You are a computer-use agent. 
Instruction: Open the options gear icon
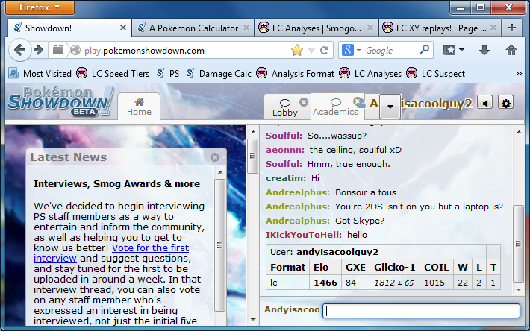tap(505, 103)
